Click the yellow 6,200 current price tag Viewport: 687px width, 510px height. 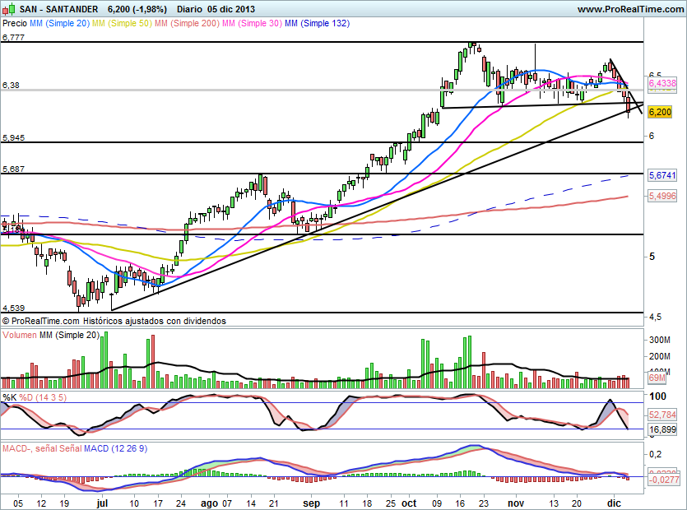[660, 112]
